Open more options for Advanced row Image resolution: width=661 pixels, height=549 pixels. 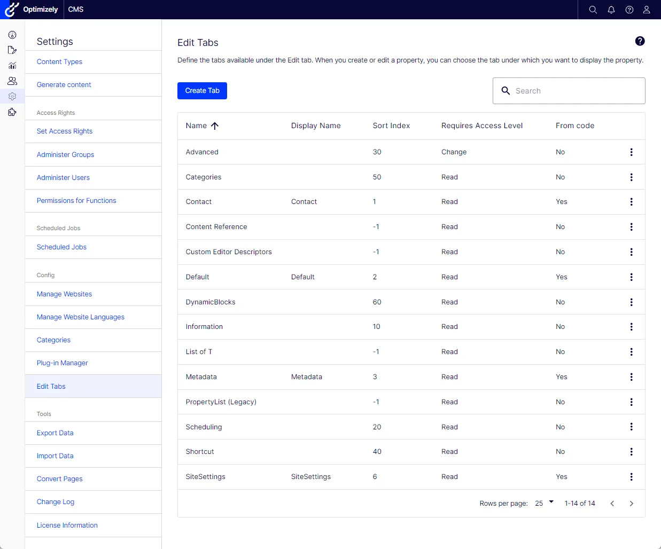tap(632, 152)
